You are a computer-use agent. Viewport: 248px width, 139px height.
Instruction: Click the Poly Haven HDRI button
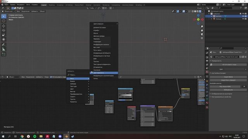[x=225, y=86]
